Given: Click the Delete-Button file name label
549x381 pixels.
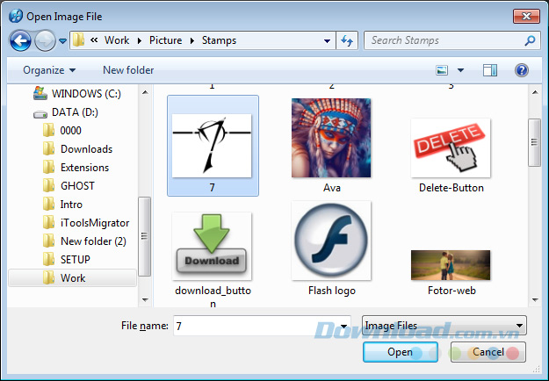Looking at the screenshot, I should pos(451,188).
